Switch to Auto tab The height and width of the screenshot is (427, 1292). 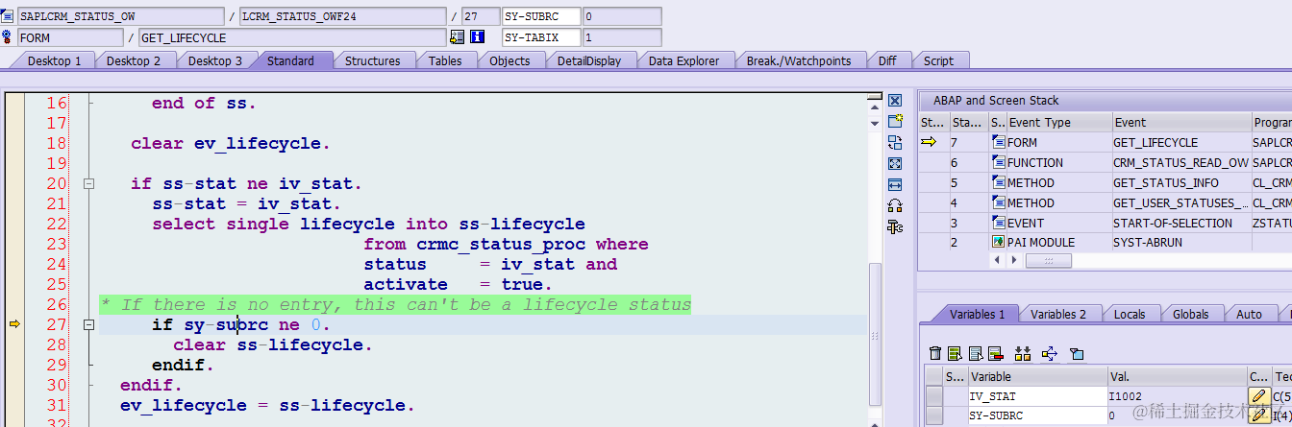[1249, 314]
